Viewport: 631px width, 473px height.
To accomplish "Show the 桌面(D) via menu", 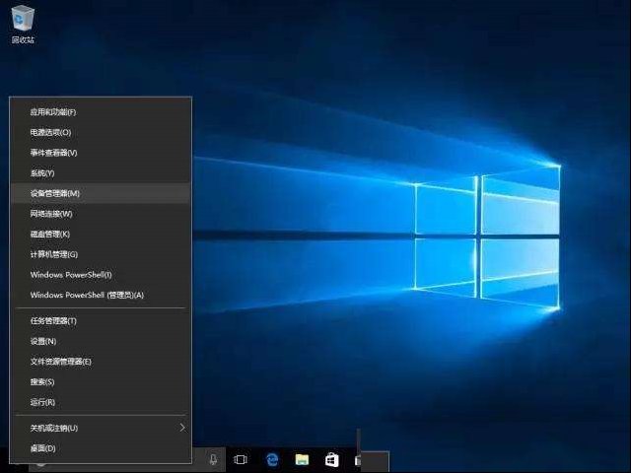I will (x=101, y=448).
